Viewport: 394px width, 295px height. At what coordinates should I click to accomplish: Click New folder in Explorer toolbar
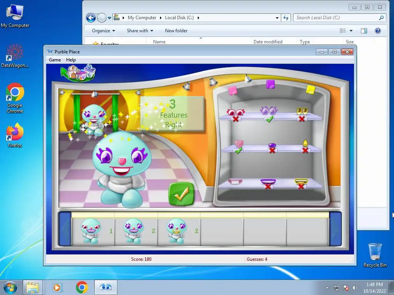(x=176, y=31)
